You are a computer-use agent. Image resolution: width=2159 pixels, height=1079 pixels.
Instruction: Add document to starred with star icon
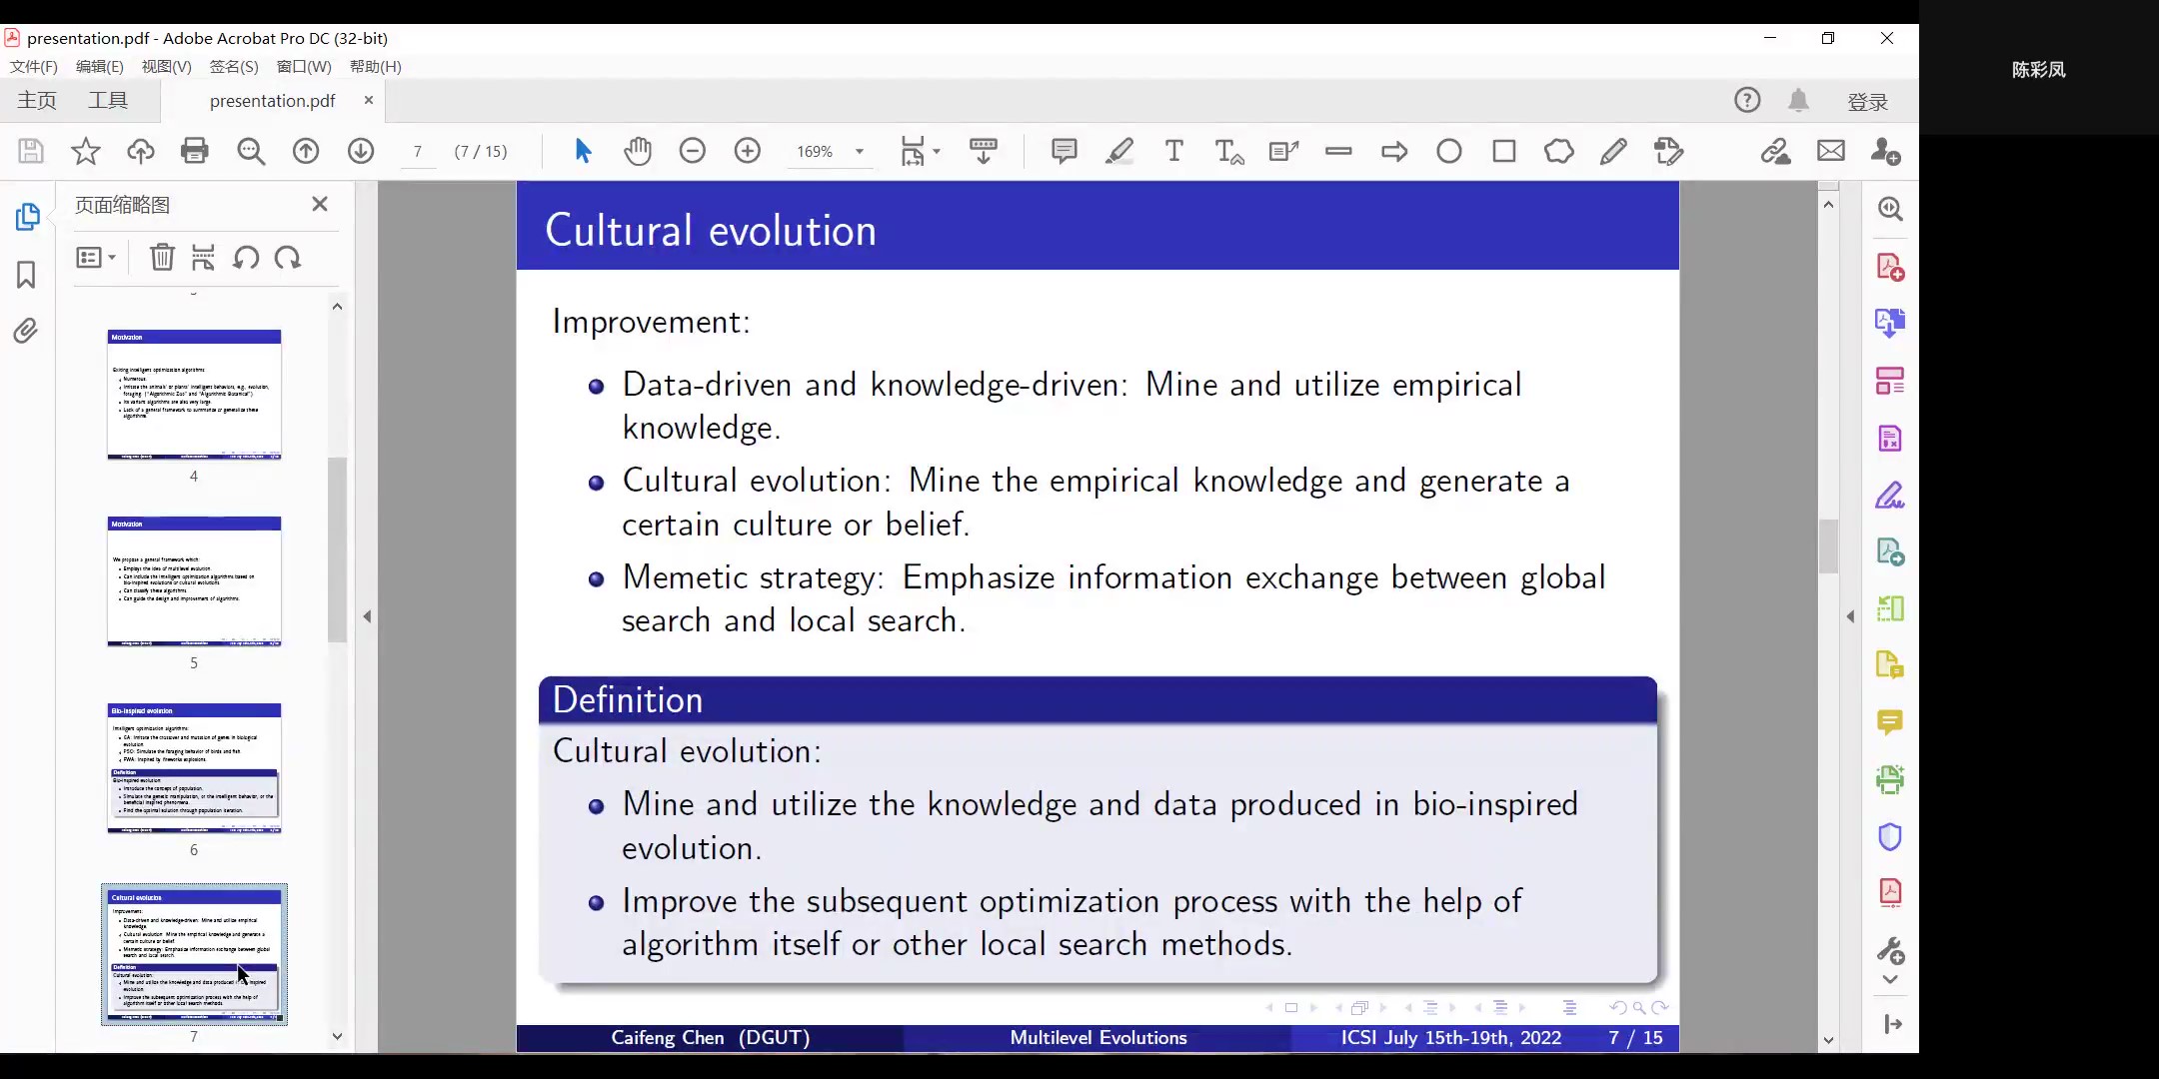86,151
